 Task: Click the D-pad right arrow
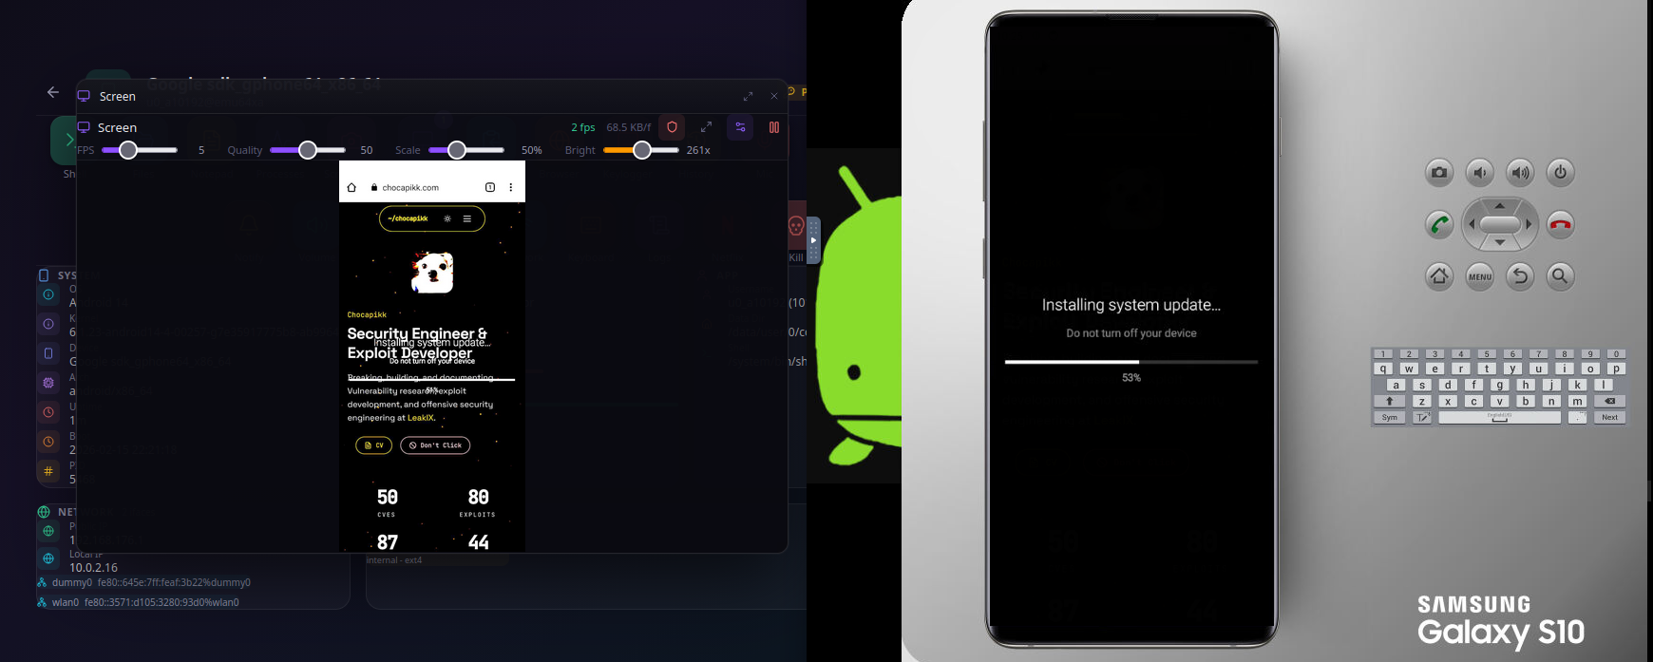point(1529,225)
